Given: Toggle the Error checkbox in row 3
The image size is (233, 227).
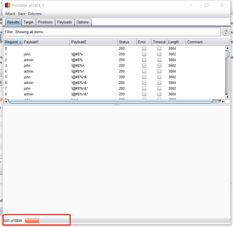Looking at the screenshot, I should coord(144,65).
